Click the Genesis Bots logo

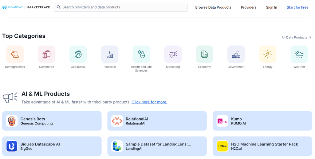coord(12,121)
